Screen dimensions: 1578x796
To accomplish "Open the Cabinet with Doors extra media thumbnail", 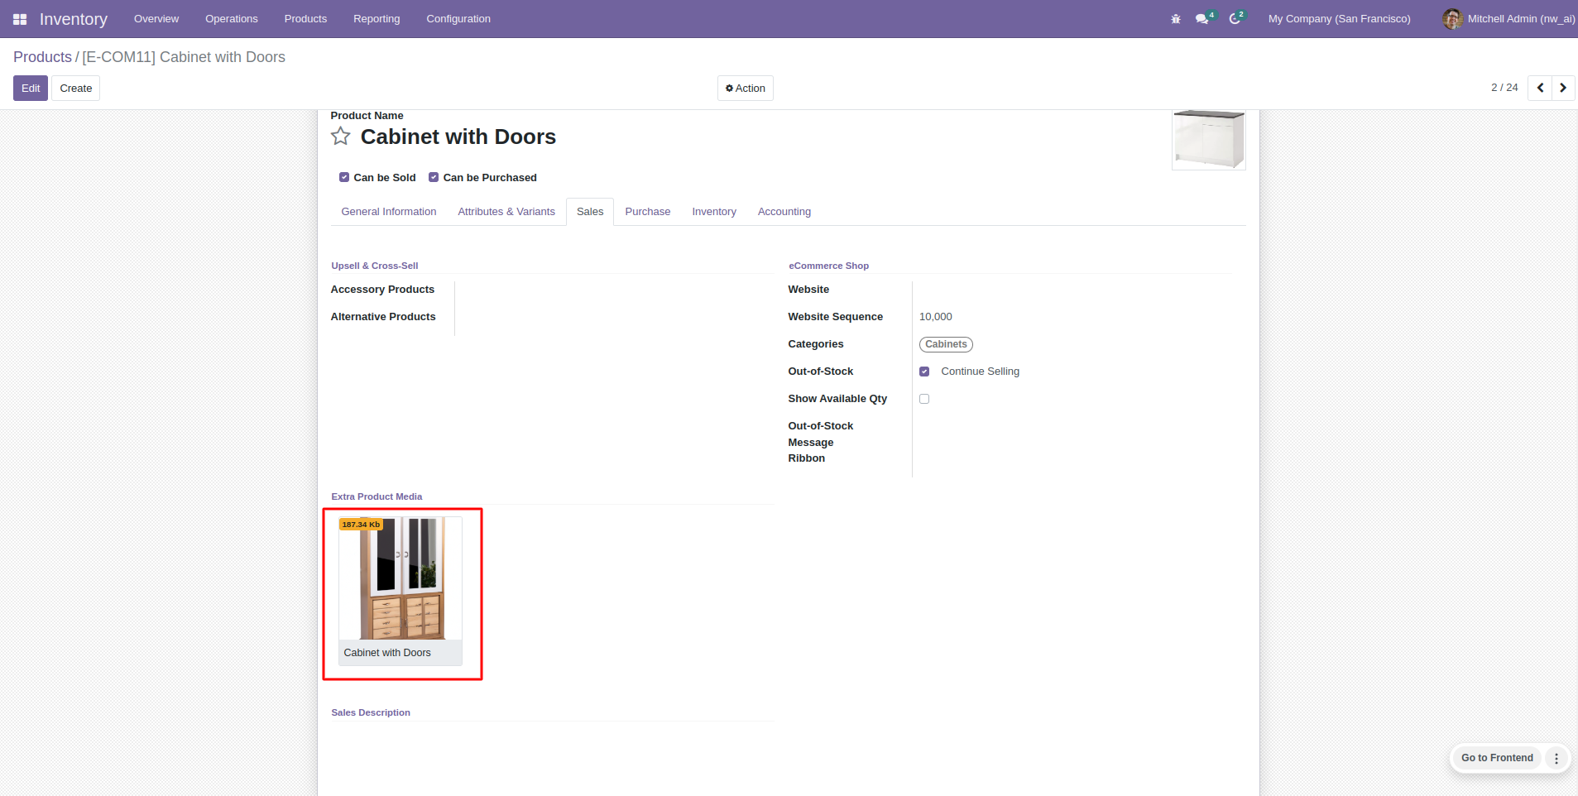I will tap(401, 579).
